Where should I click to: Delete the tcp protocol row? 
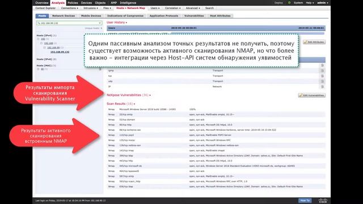[x=322, y=76]
